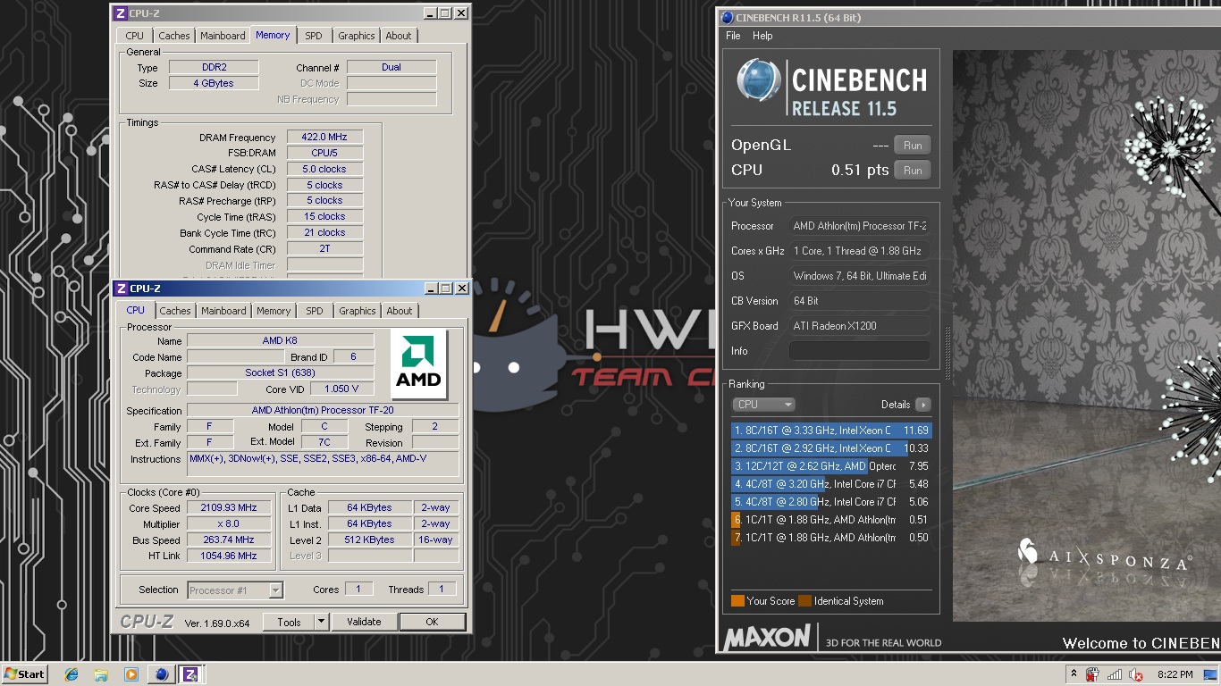This screenshot has height=686, width=1221.
Task: Click the power plug tray icon
Action: (x=1092, y=674)
